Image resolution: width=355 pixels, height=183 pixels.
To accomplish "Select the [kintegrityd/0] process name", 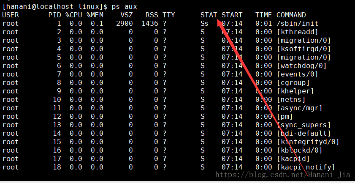I will [x=308, y=142].
